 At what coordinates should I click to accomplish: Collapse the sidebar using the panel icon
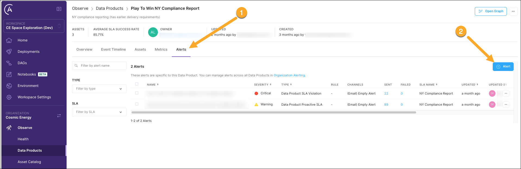click(59, 9)
